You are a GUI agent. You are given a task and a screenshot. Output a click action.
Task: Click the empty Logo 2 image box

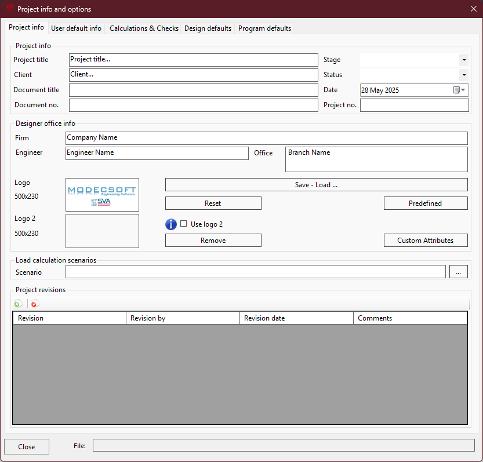coord(102,231)
